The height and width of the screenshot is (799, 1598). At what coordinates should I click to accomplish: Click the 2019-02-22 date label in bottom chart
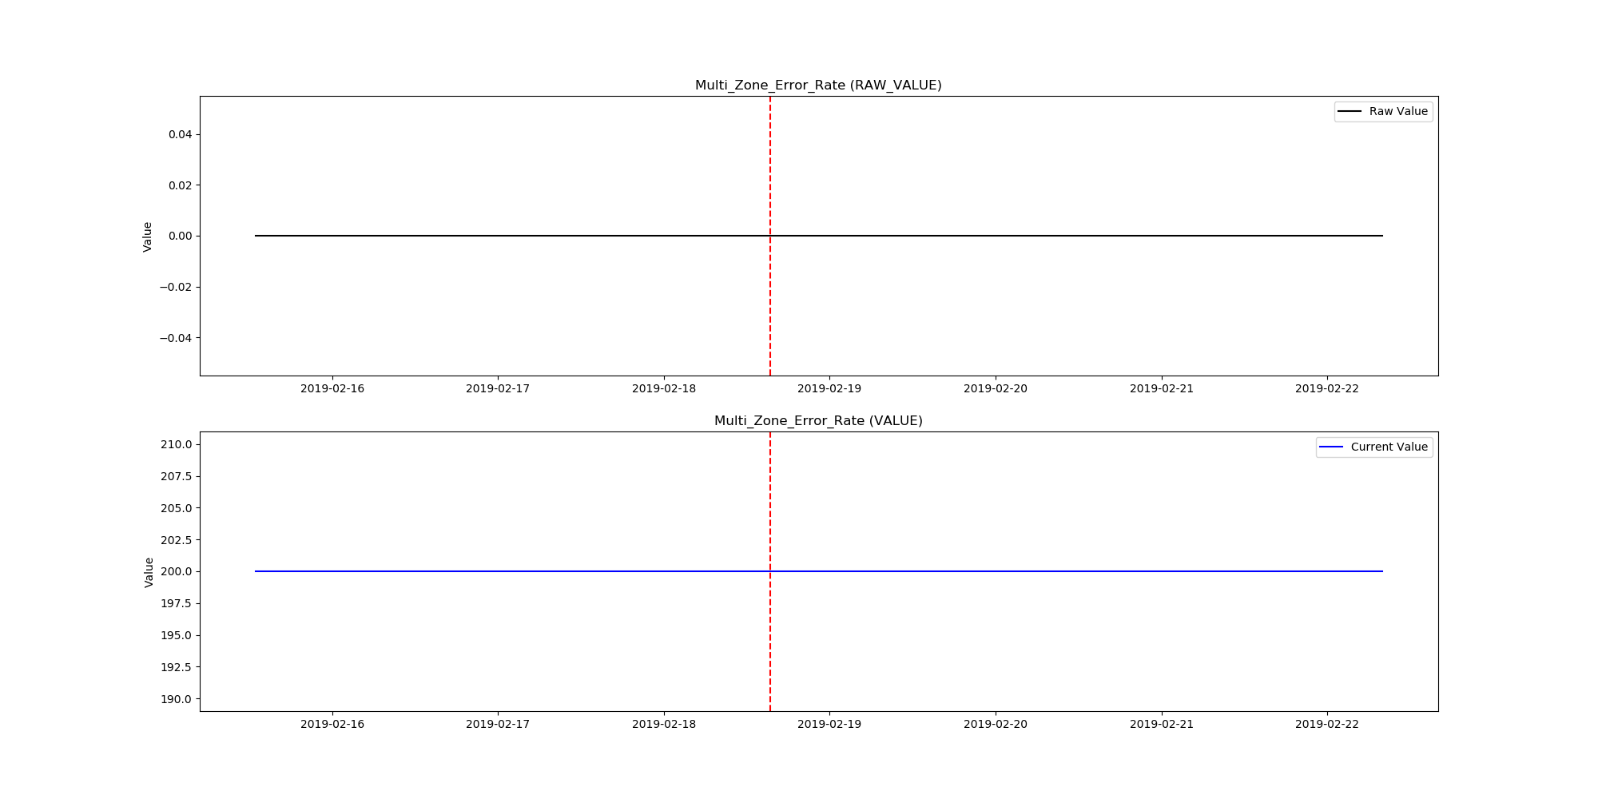click(x=1327, y=724)
